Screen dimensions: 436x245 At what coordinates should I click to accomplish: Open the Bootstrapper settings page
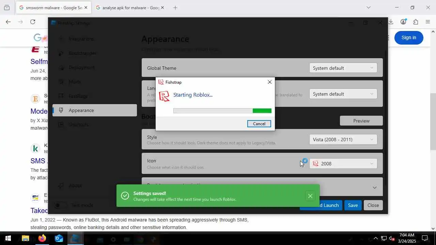point(95,53)
